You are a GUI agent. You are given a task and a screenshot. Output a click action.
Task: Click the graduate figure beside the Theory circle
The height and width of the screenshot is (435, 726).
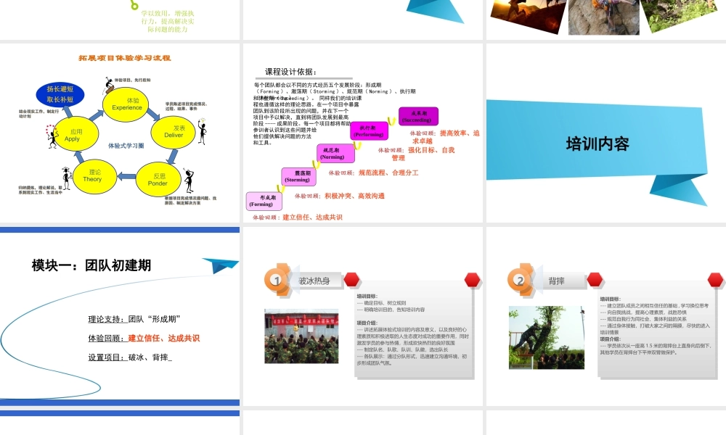pos(67,178)
